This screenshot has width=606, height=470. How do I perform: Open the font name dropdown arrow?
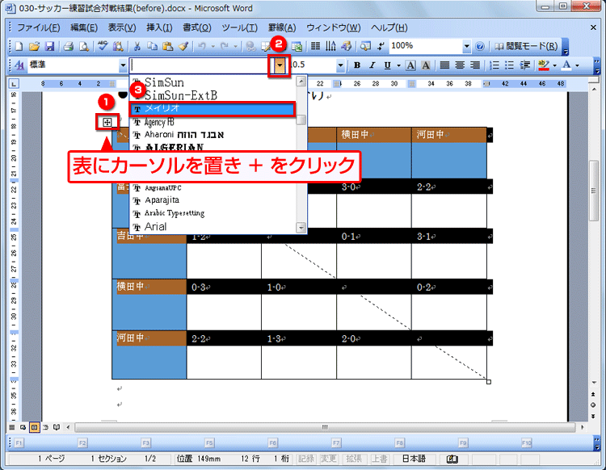[280, 65]
